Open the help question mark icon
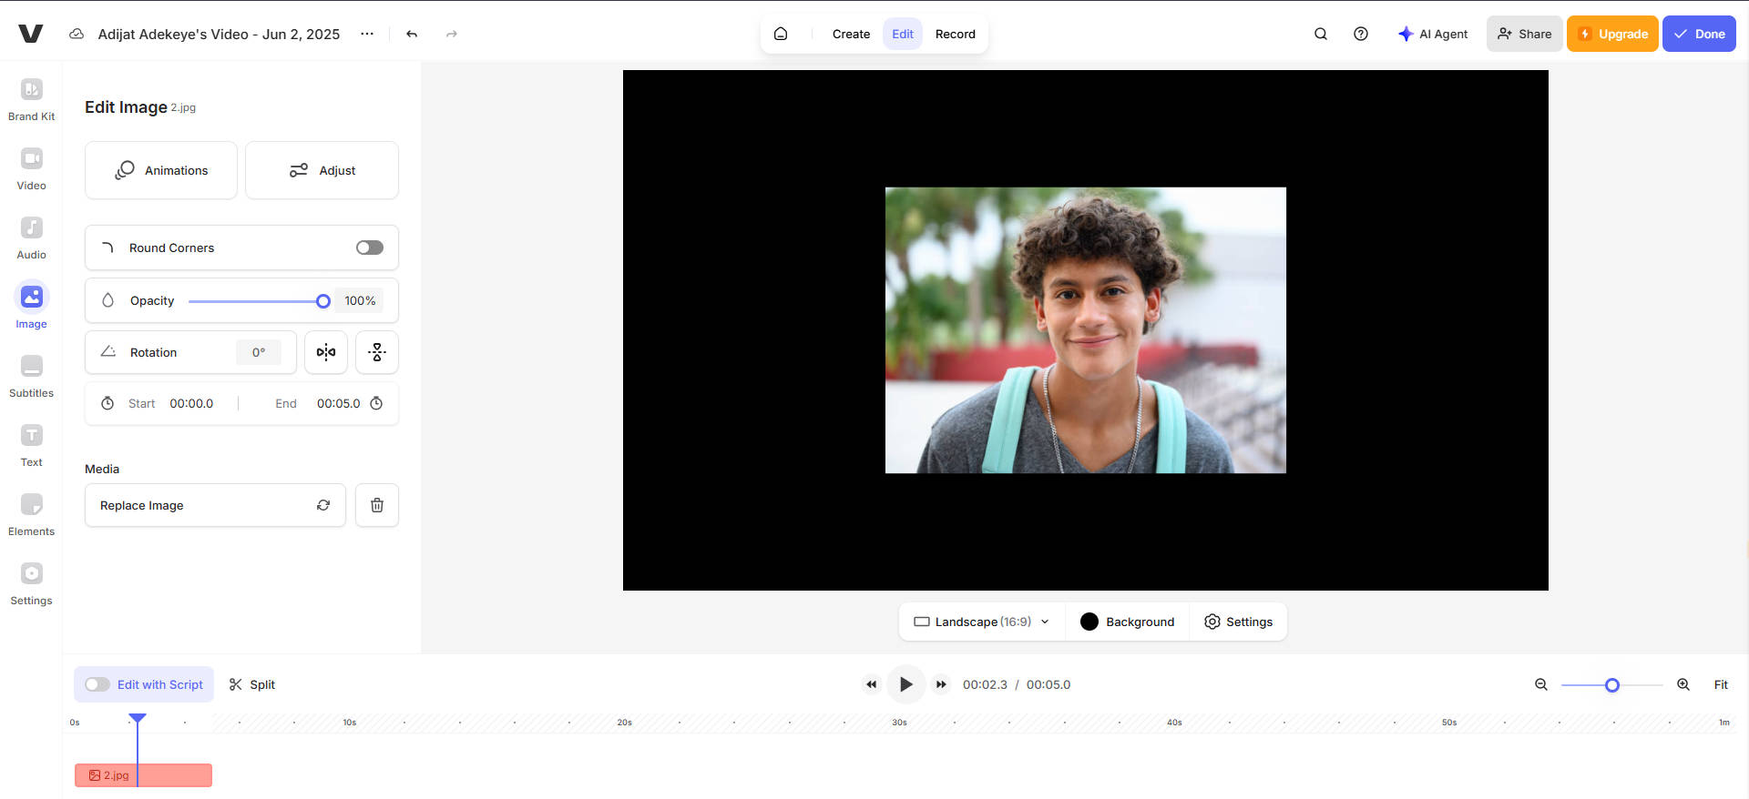This screenshot has height=799, width=1749. tap(1361, 34)
